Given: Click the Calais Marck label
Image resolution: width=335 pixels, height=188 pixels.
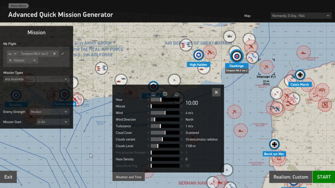Looking at the screenshot, I should [299, 84].
